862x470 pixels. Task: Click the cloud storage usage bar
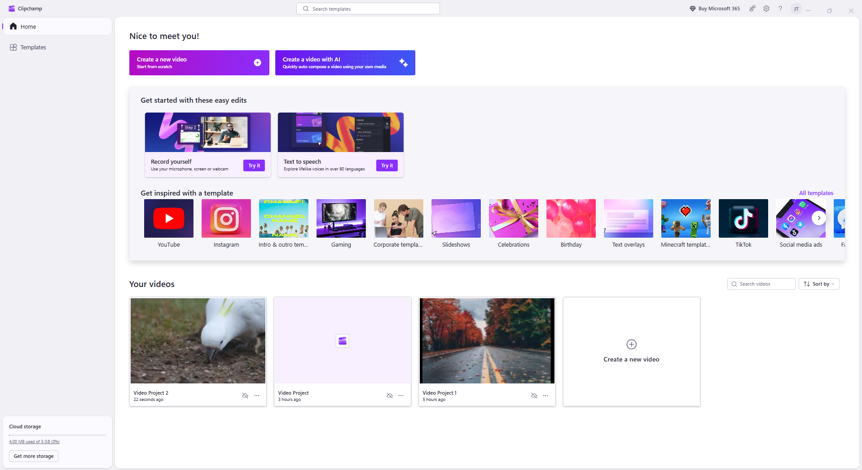[57, 435]
